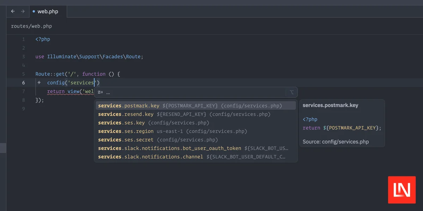Pick services.slack.notifications.bot_user_oauth_token suggestion
Viewport: 423px width, 211px height.
click(x=196, y=148)
